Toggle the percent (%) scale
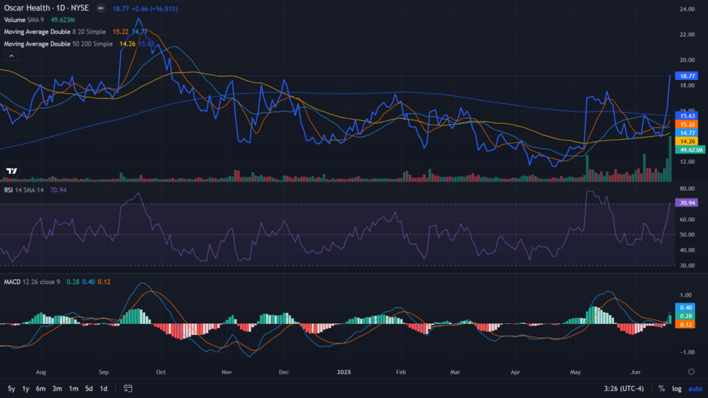This screenshot has width=708, height=398. click(x=662, y=388)
